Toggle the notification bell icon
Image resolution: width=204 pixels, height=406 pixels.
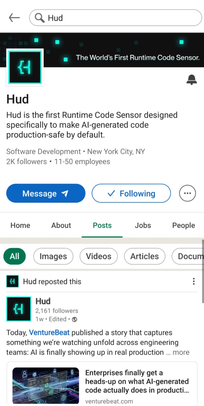(191, 80)
